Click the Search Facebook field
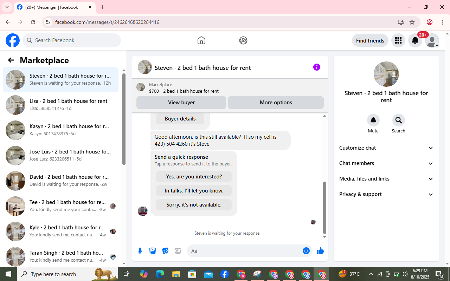 pos(72,40)
